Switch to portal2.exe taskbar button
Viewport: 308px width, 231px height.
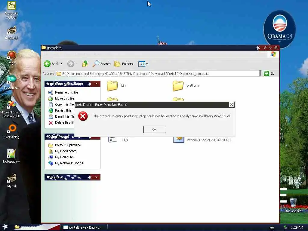(x=84, y=227)
